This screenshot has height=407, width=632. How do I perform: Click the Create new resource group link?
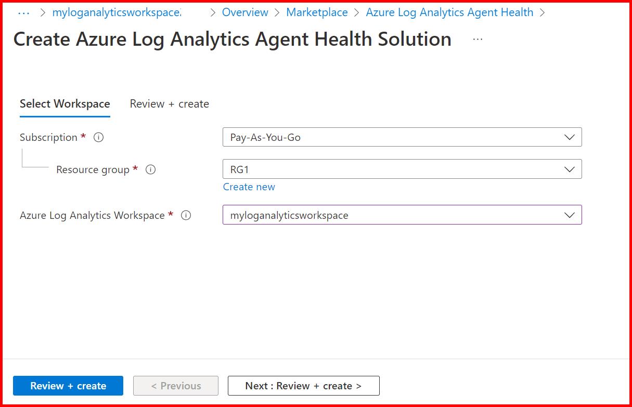[249, 187]
